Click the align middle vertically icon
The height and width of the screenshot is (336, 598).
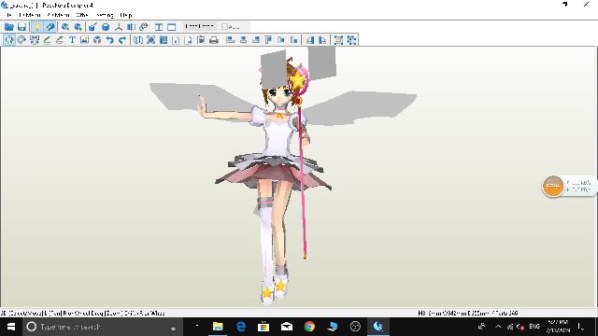coord(281,39)
